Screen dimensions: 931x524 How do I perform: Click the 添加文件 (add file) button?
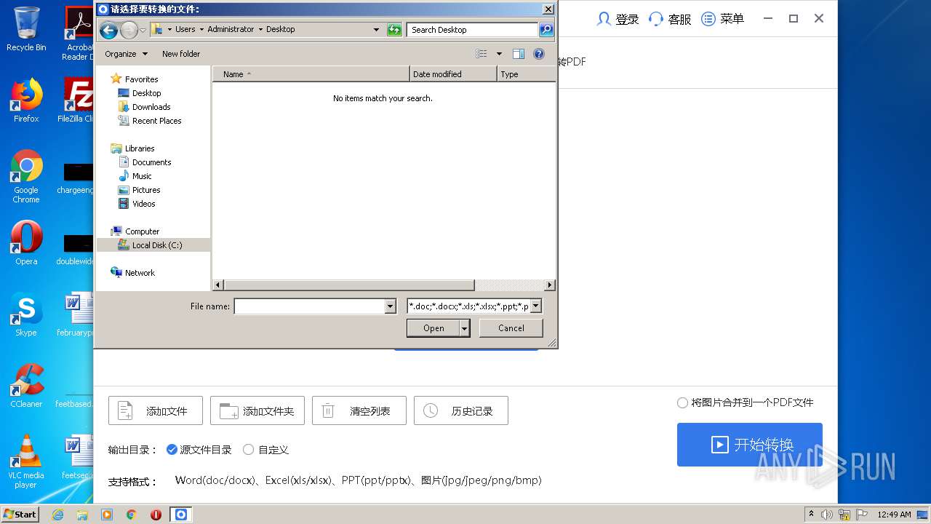tap(156, 410)
